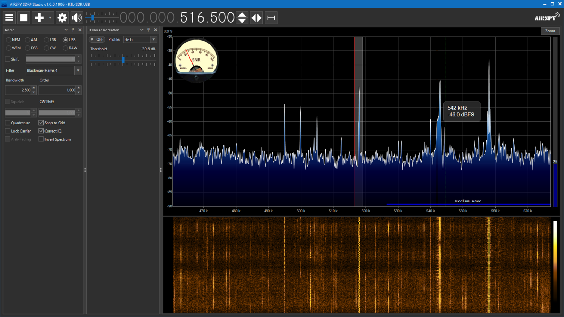The height and width of the screenshot is (317, 564).
Task: Adjust the waterfall contrast gradient bar
Action: (x=555, y=261)
